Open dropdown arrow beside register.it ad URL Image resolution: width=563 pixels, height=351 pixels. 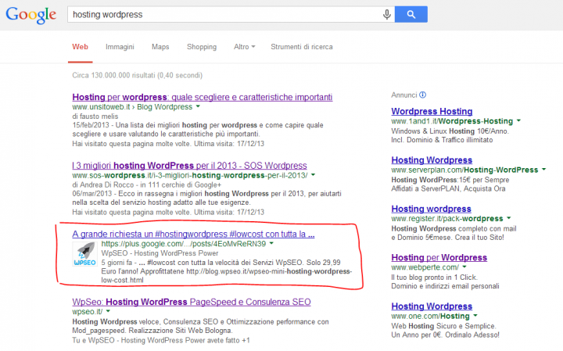(508, 218)
